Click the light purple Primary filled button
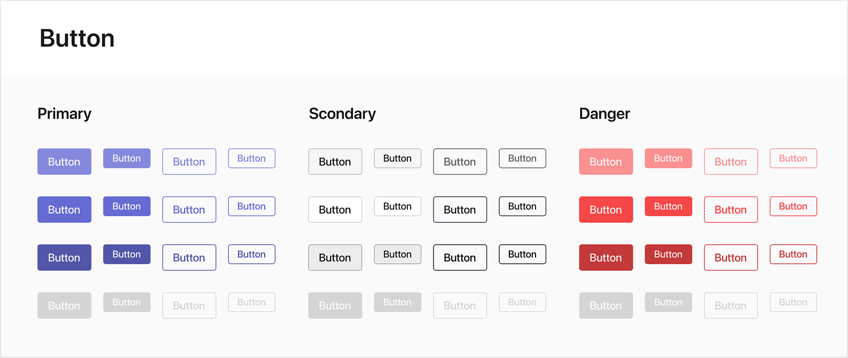Viewport: 848px width, 358px height. 64,162
